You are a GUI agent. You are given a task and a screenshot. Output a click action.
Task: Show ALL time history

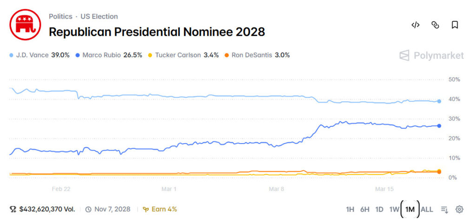tap(427, 209)
